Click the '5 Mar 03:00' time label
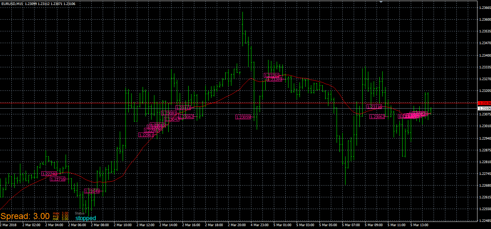The height and width of the screenshot is (229, 491). click(305, 225)
